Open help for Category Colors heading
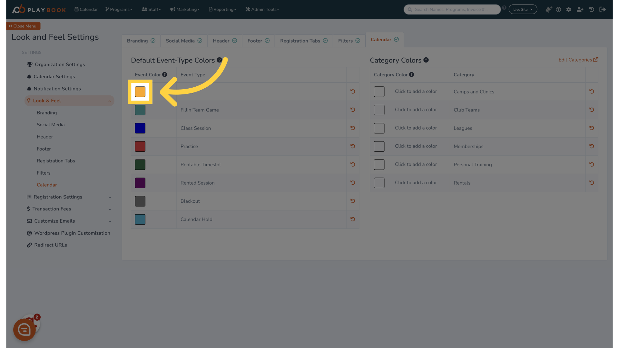The height and width of the screenshot is (348, 619). 426,60
